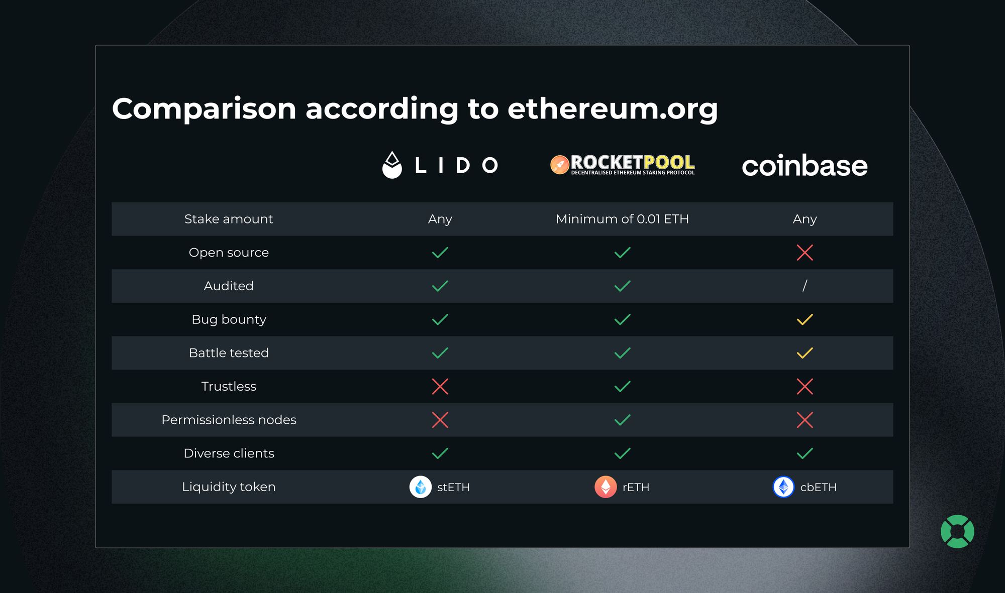Click the ROCKETPOOL wordmark text
The height and width of the screenshot is (593, 1005).
[x=633, y=162]
